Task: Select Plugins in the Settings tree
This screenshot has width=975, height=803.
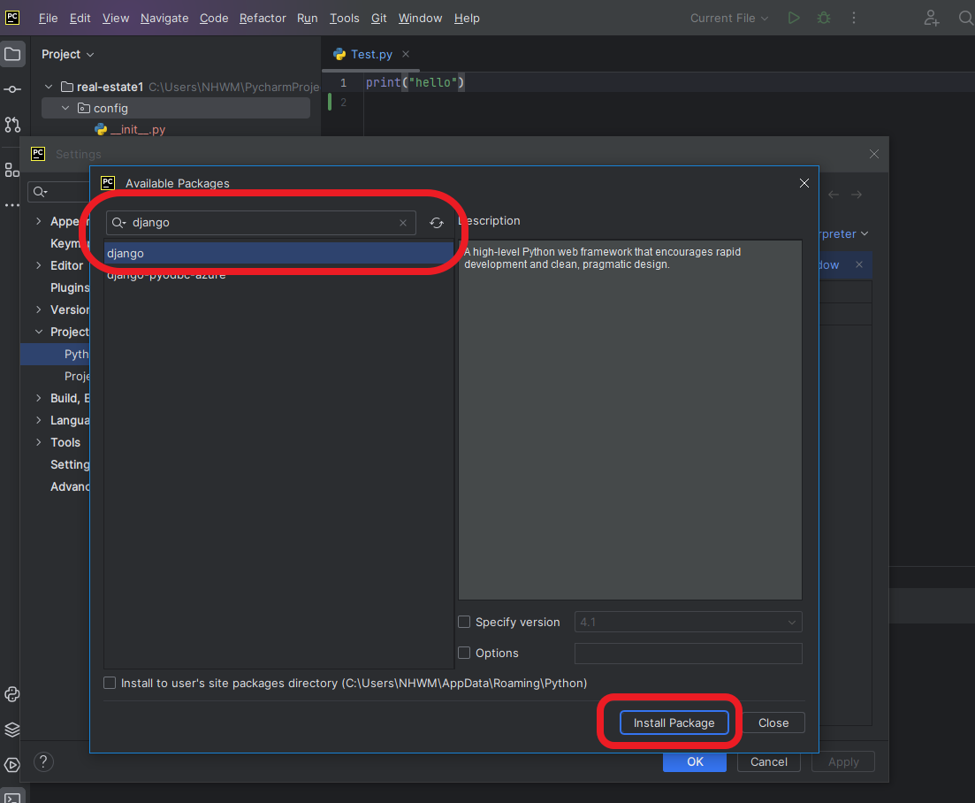Action: tap(70, 287)
